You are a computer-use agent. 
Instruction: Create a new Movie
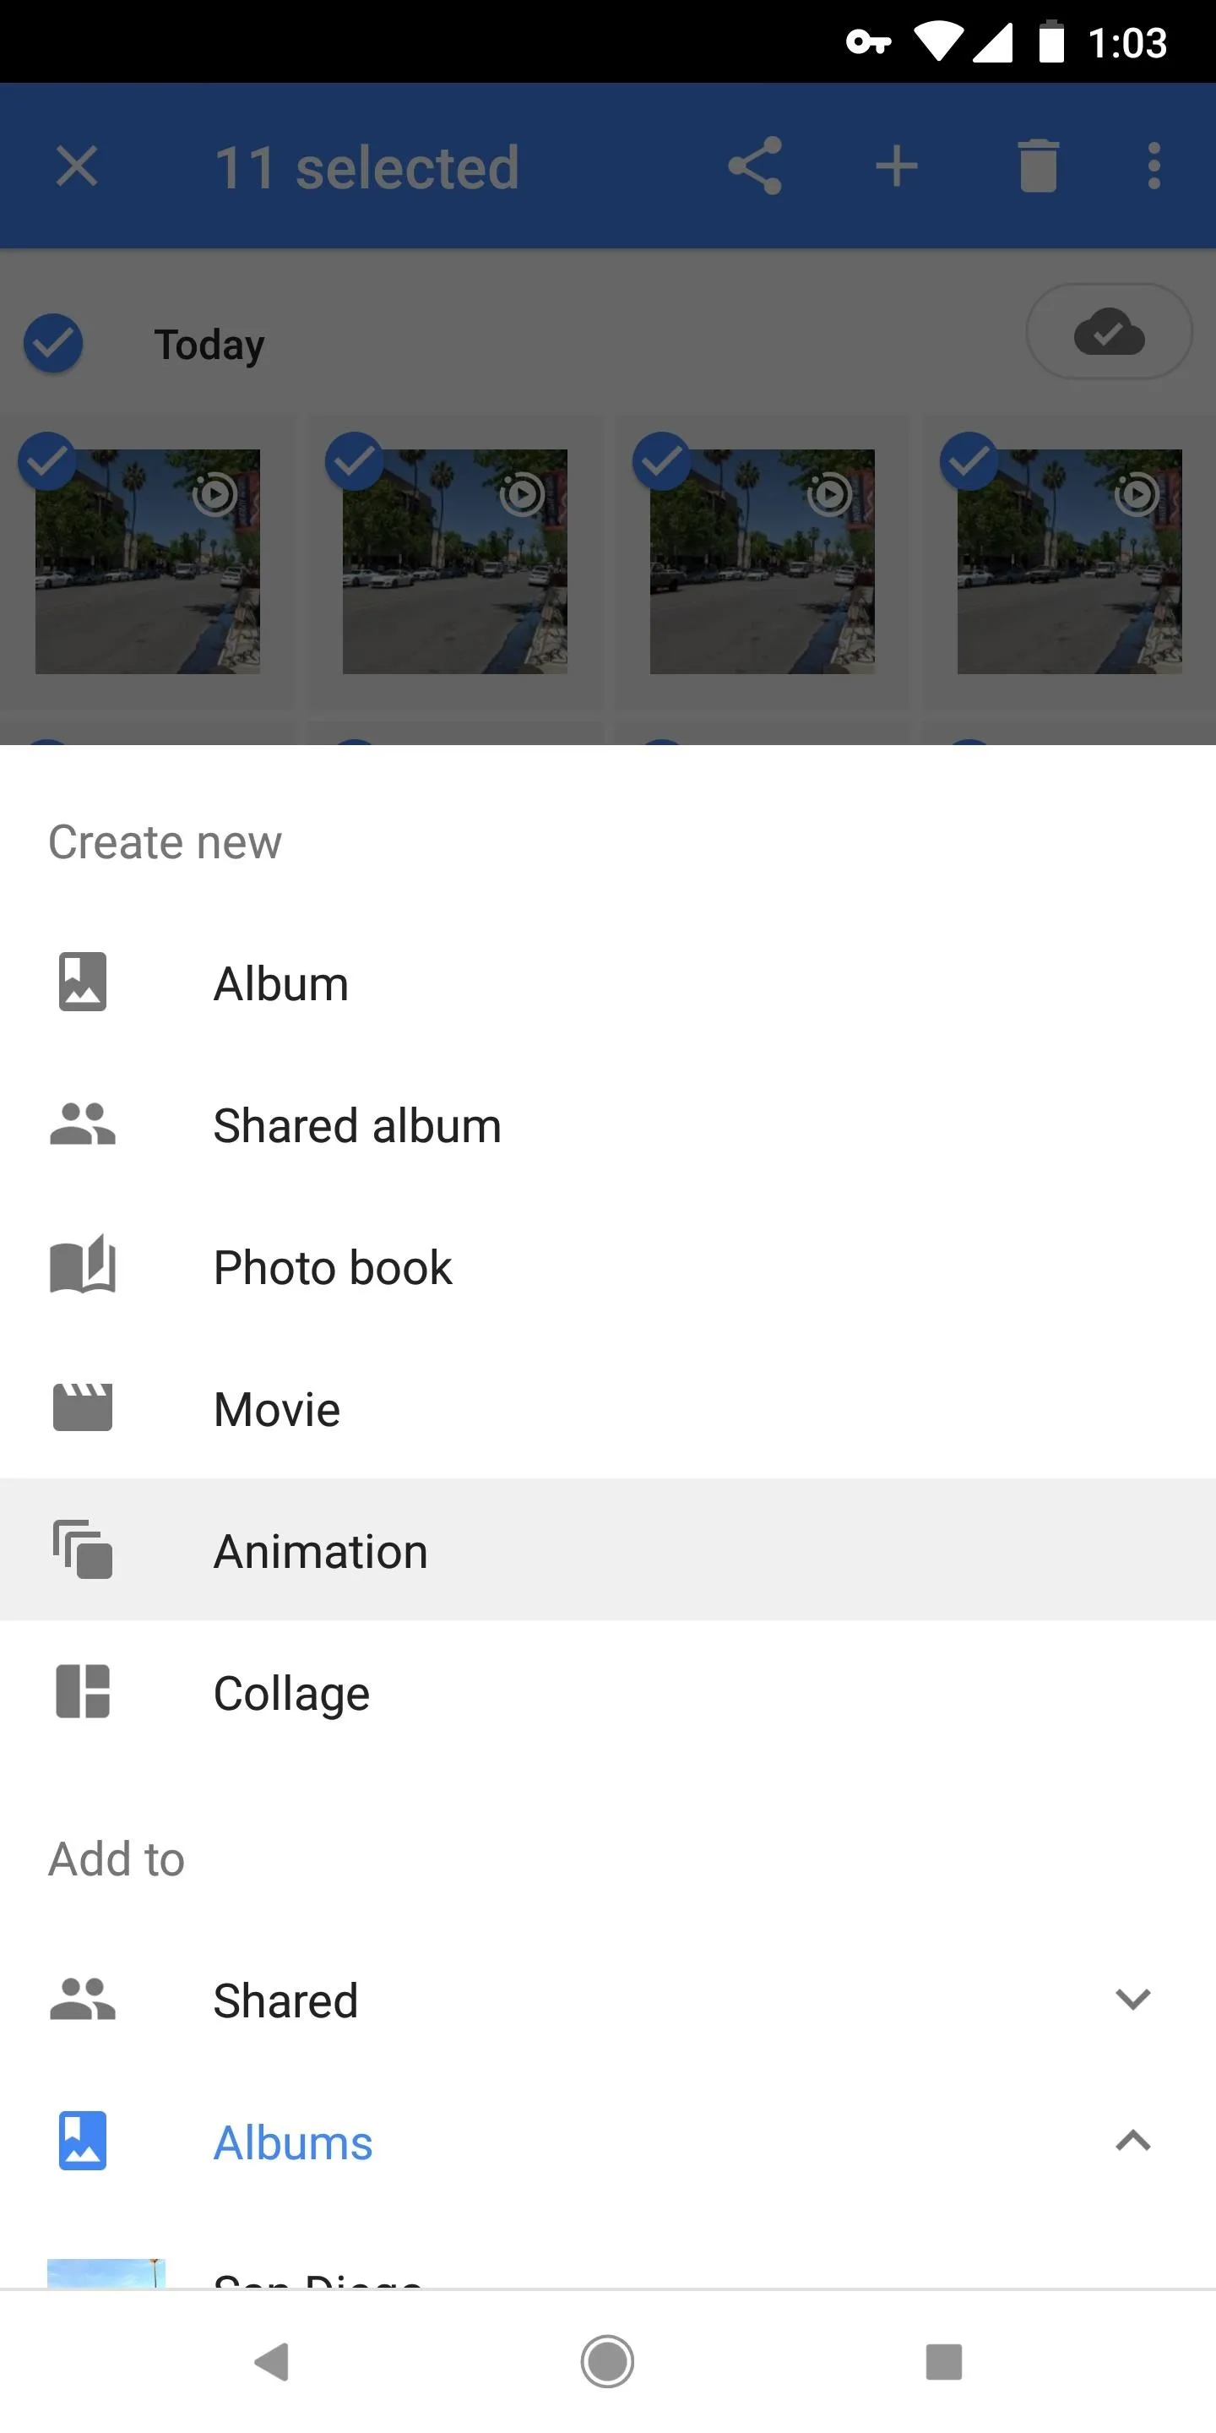click(x=608, y=1408)
